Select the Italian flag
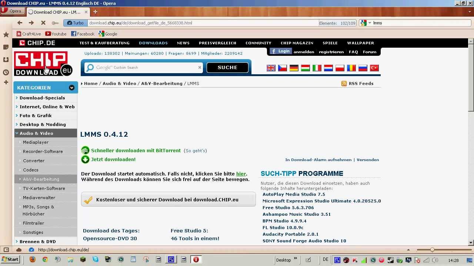 click(x=317, y=68)
